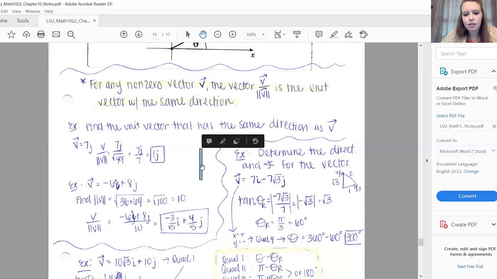The height and width of the screenshot is (279, 497).
Task: Open fit page options icon
Action: [x=277, y=34]
